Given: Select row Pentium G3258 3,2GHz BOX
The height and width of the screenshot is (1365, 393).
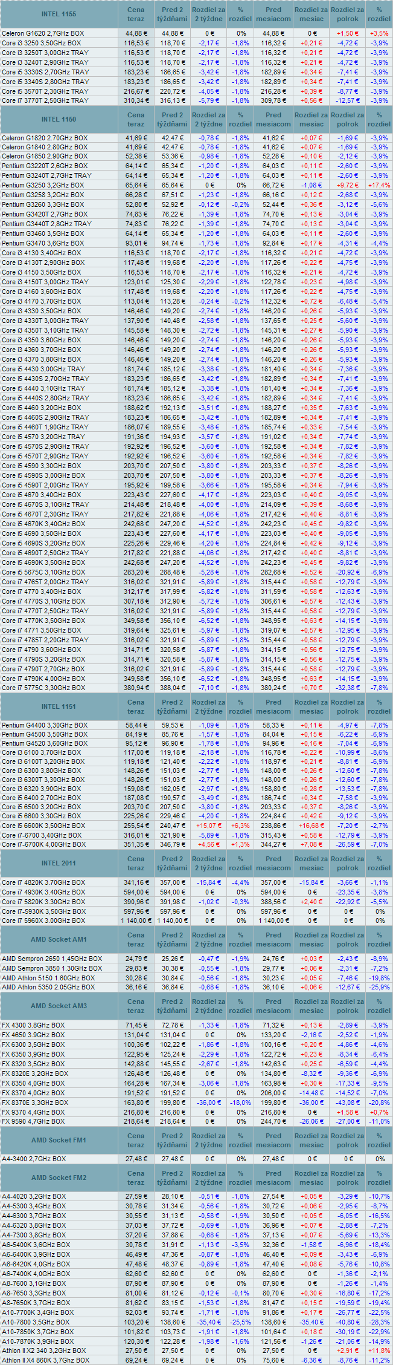Looking at the screenshot, I should click(x=196, y=195).
